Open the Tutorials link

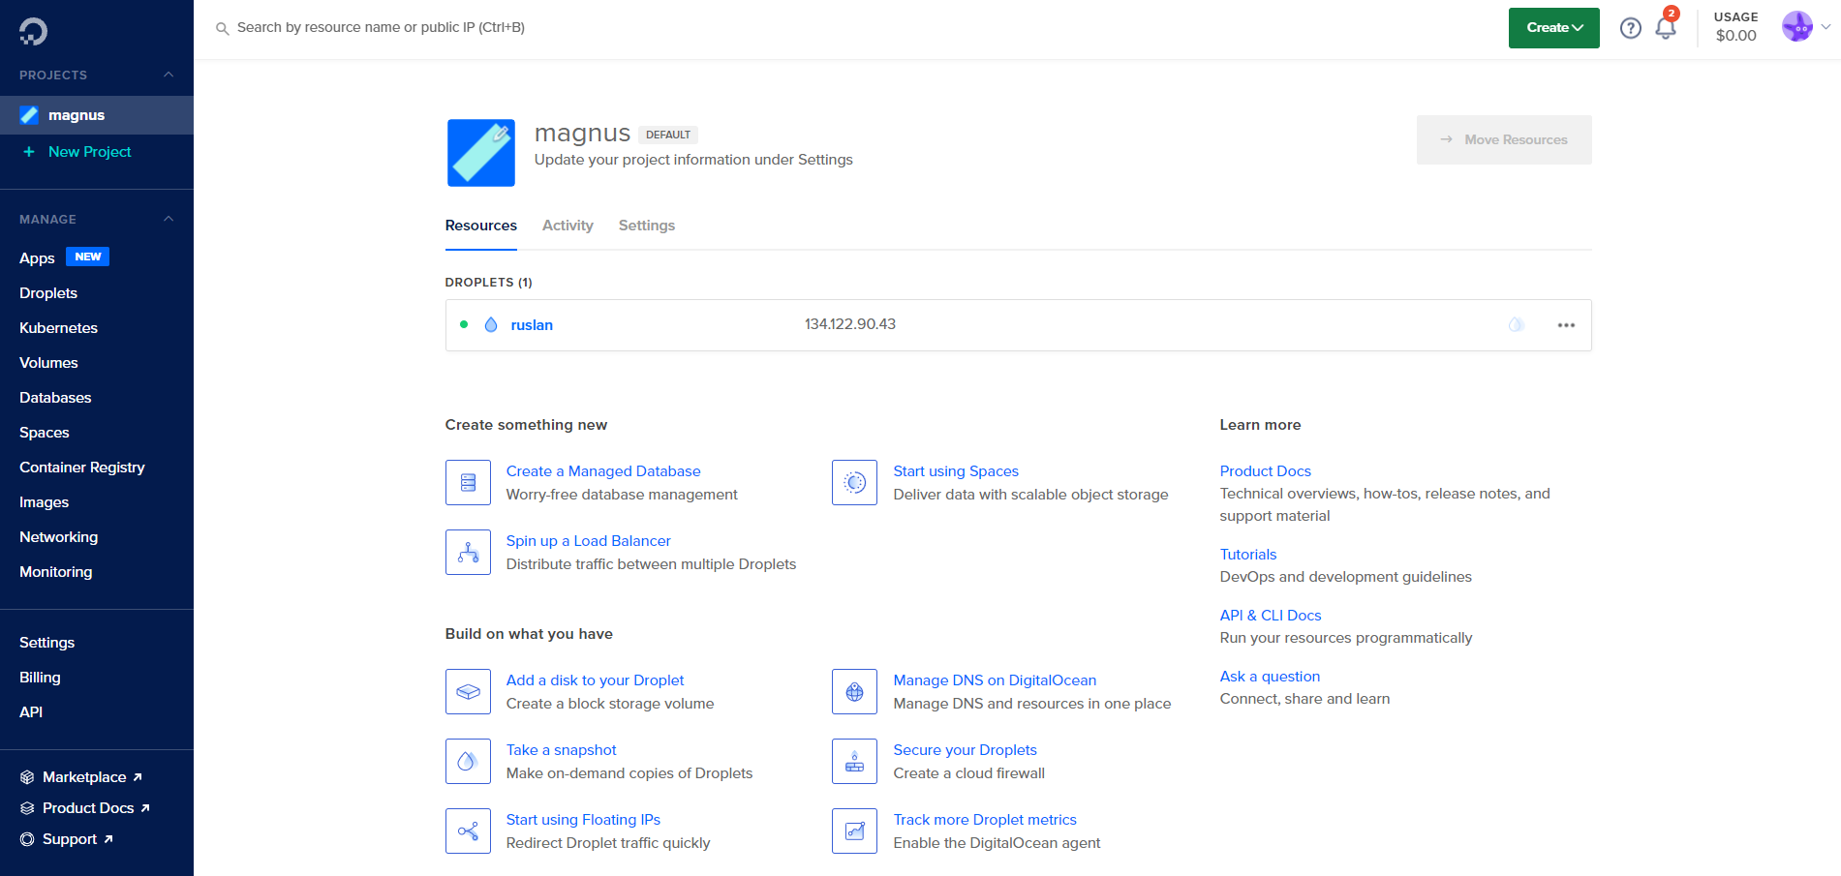(1248, 555)
